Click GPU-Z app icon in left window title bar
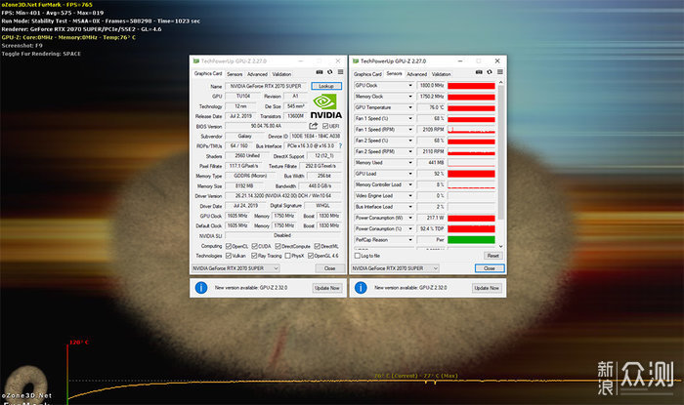 pos(196,61)
